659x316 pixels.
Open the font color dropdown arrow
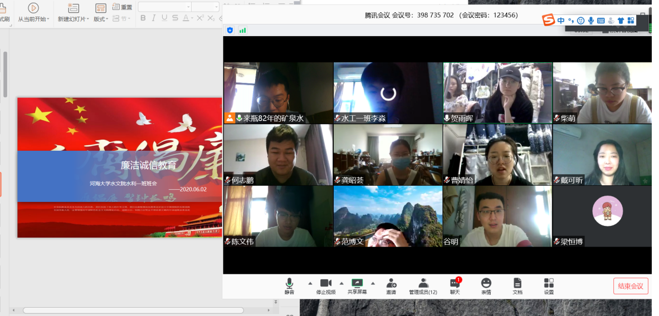point(192,18)
